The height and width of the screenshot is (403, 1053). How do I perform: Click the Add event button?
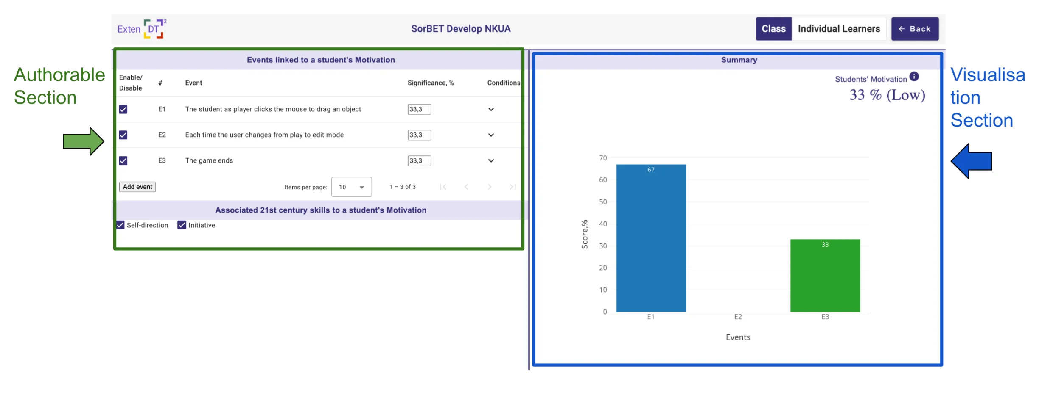tap(137, 187)
